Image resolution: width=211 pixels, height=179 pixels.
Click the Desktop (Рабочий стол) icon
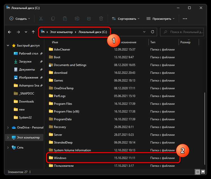pos(16,53)
